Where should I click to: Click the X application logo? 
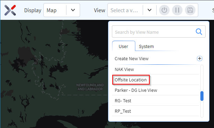point(10,10)
